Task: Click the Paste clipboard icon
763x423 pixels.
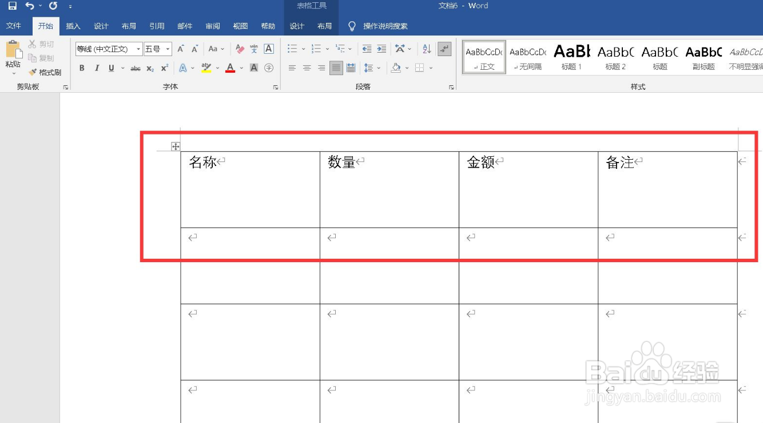Action: pos(13,50)
